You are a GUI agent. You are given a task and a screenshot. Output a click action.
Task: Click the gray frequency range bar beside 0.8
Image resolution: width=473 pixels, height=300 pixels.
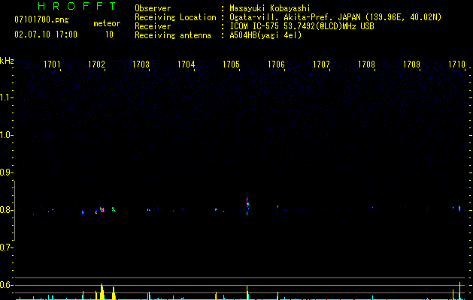[14, 210]
